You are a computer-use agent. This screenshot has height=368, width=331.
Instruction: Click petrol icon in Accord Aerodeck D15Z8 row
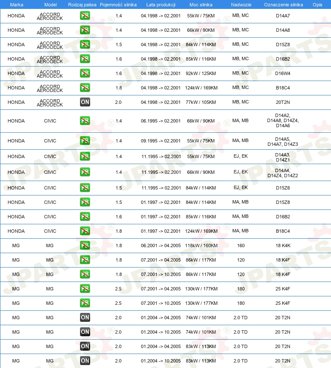(x=85, y=45)
